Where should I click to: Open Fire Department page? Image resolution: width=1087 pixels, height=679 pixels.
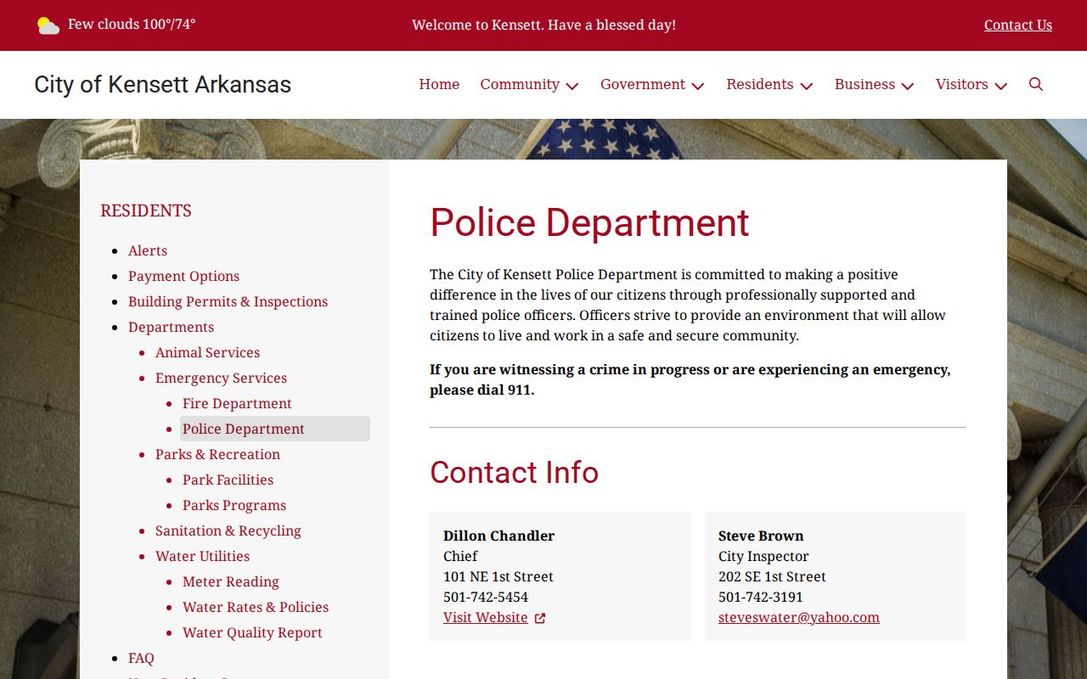237,403
